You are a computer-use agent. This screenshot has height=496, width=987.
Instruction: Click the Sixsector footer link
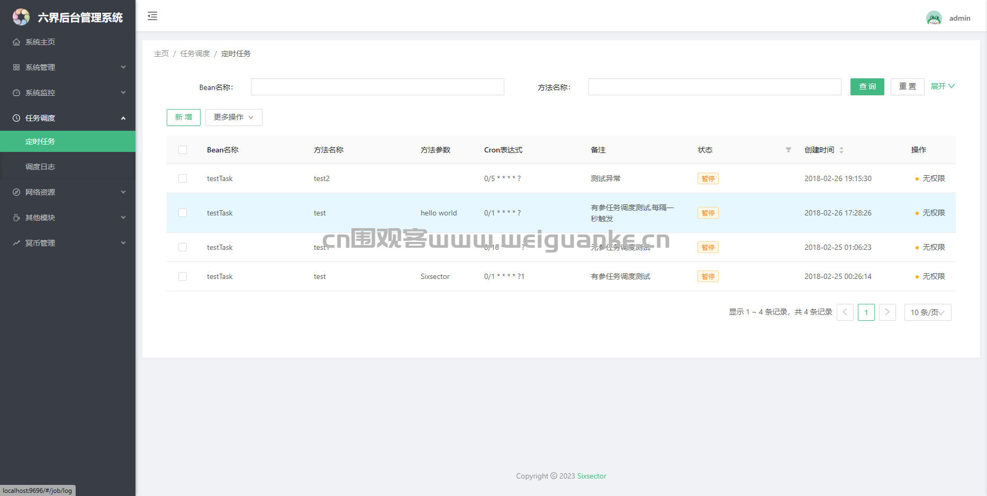click(x=592, y=476)
